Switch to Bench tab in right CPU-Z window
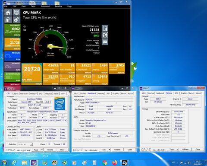 click(x=191, y=93)
